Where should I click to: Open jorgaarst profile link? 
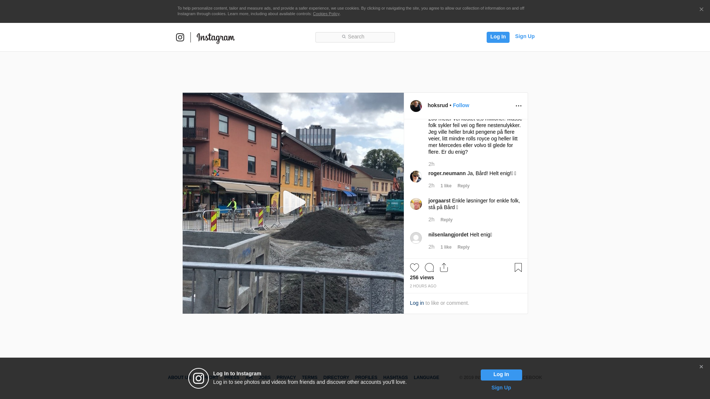tap(439, 201)
